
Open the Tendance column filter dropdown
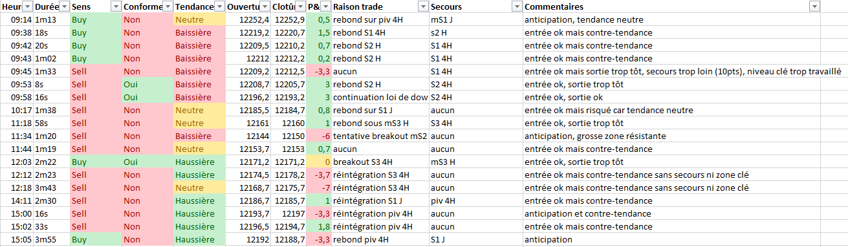tap(220, 6)
